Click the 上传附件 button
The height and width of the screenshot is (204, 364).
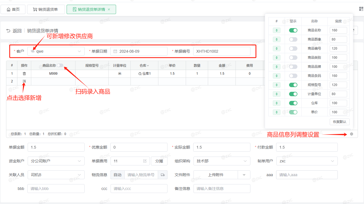216,175
